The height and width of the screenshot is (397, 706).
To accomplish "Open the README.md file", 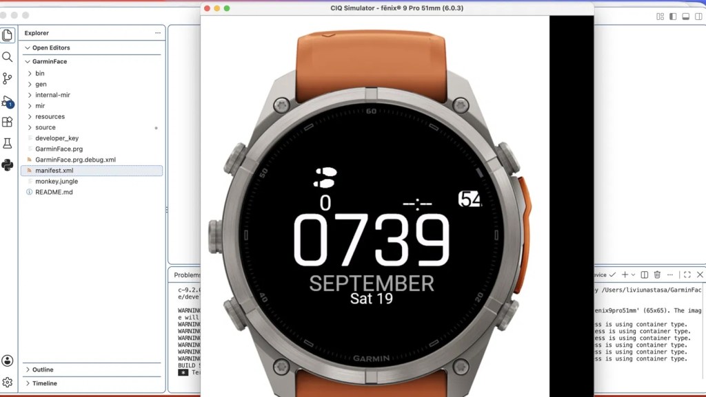I will (x=92, y=192).
